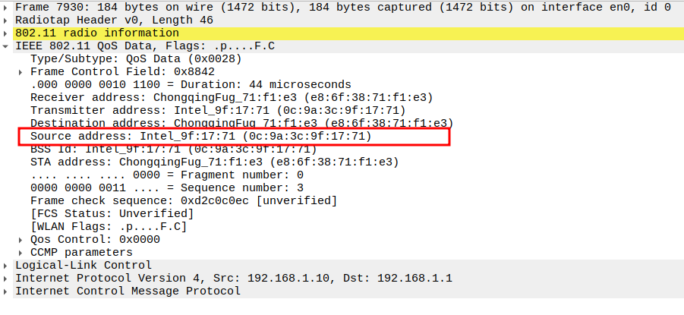Expand the Internet Protocol Version 4 section

click(8, 278)
